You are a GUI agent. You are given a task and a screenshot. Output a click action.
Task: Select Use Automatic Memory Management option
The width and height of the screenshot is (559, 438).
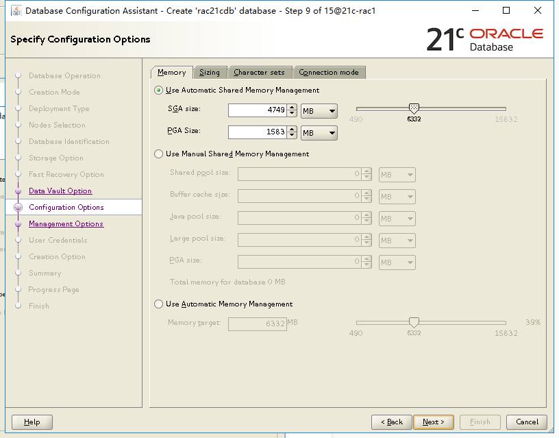159,304
